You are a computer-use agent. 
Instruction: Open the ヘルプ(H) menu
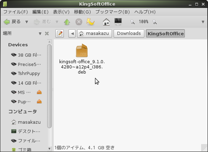145,12
